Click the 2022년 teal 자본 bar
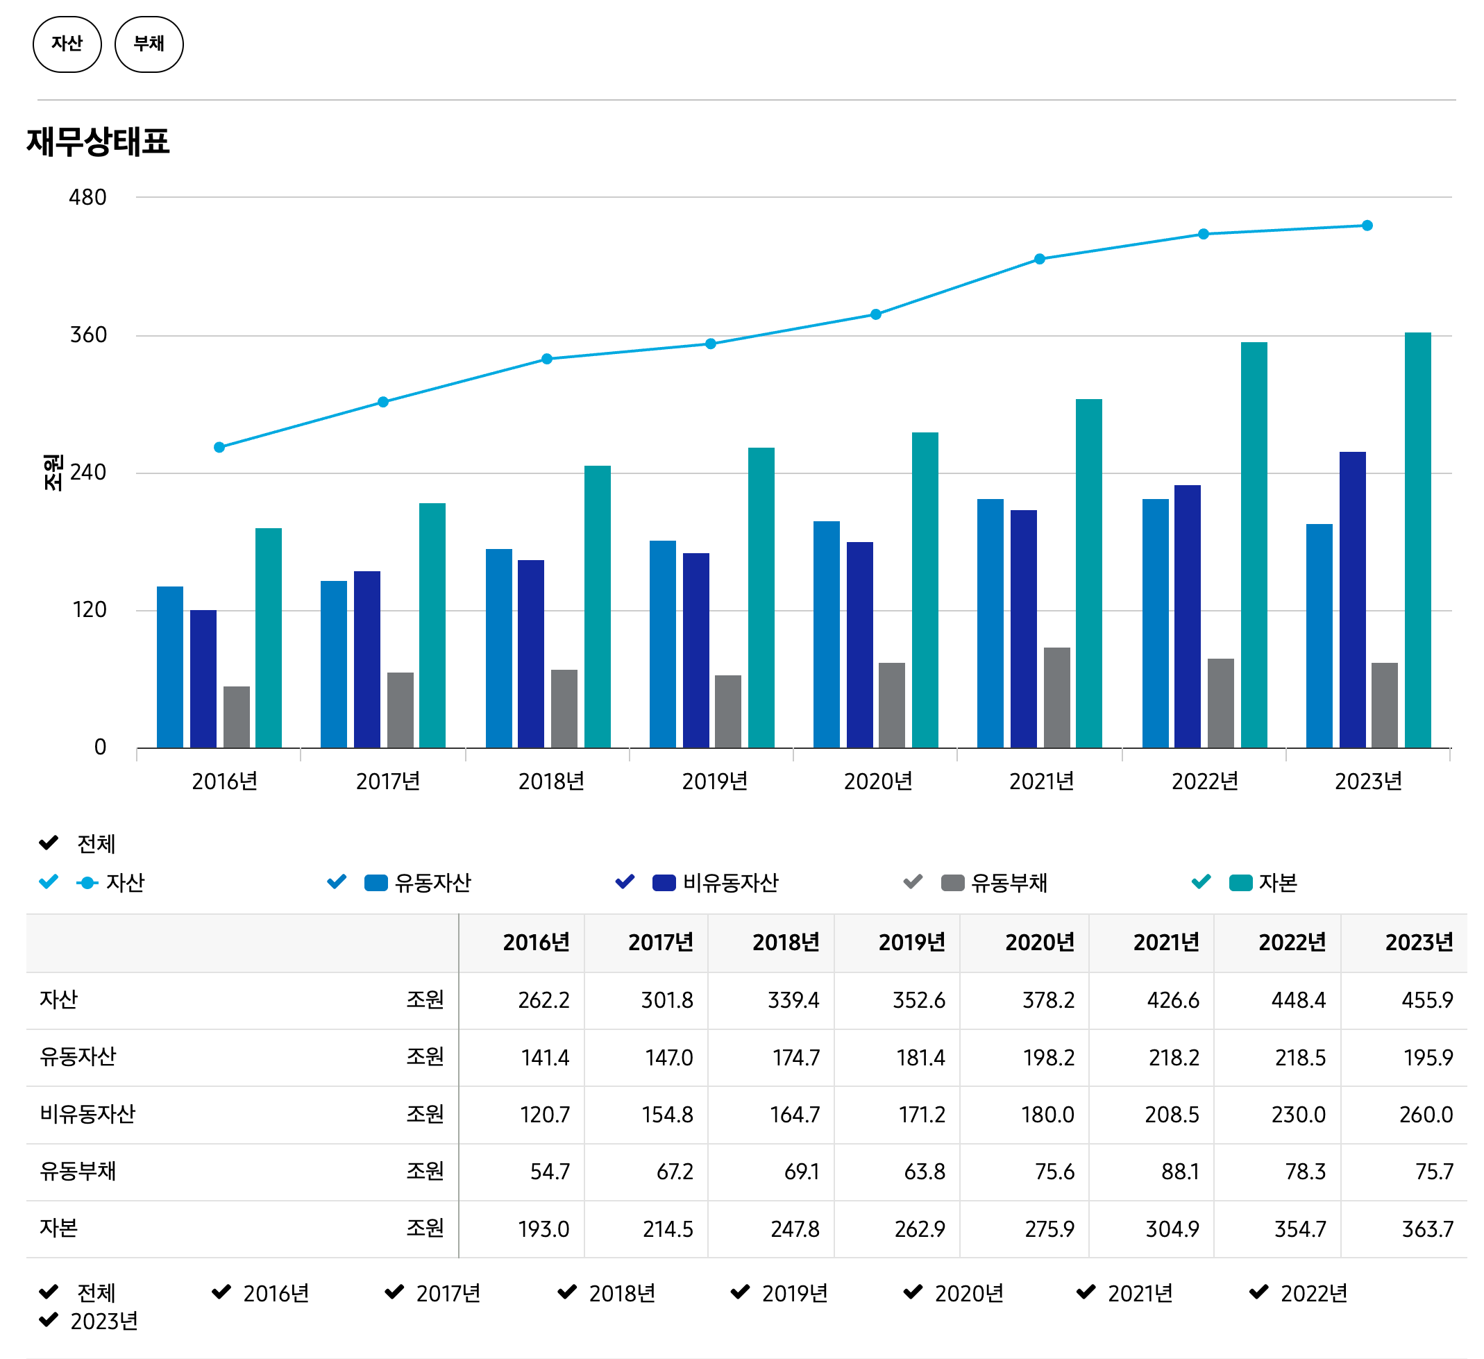The height and width of the screenshot is (1359, 1484). coord(1254,545)
